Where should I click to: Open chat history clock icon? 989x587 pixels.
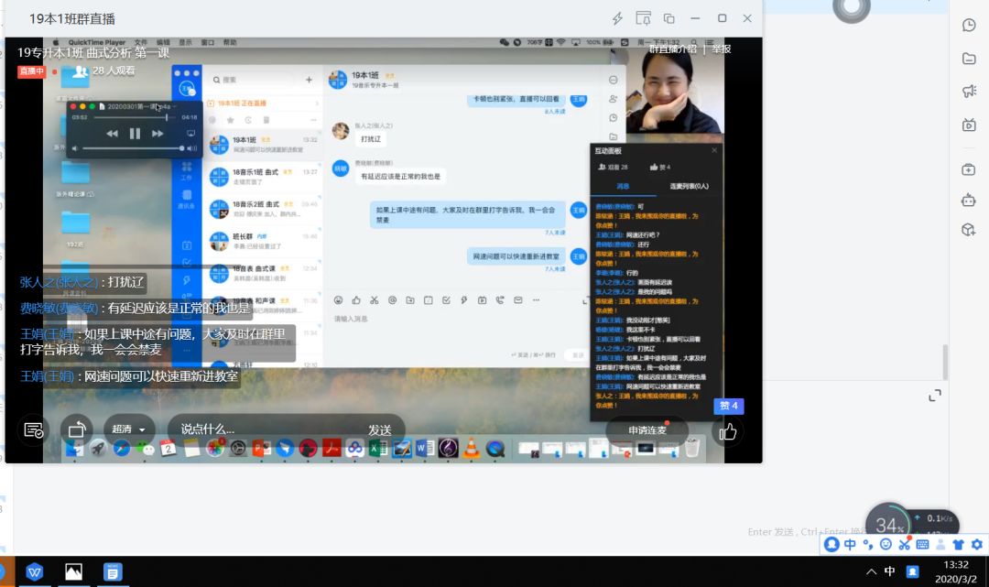969,26
